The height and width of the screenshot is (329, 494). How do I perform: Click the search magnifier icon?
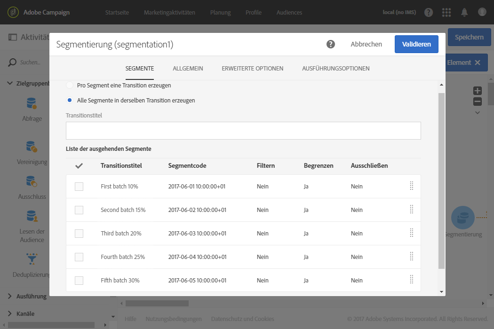pyautogui.click(x=12, y=63)
